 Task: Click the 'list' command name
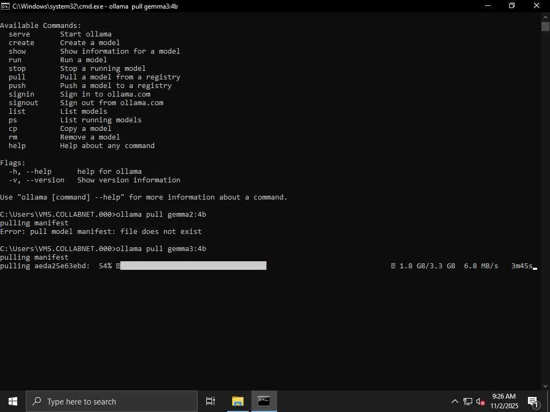click(x=17, y=112)
